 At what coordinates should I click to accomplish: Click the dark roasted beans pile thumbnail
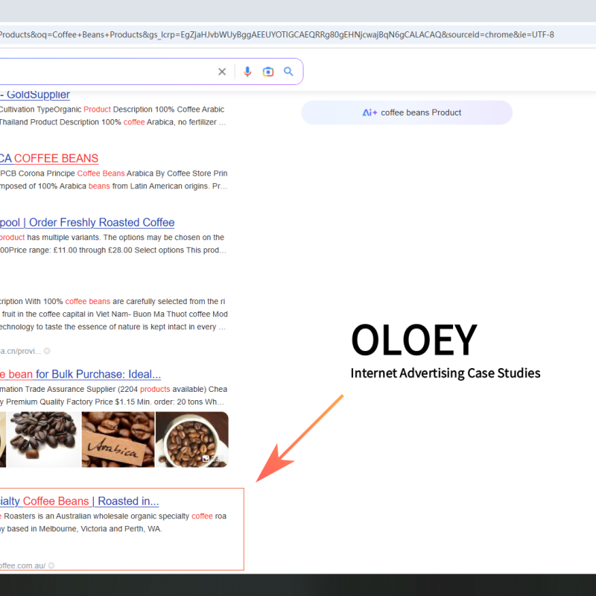[43, 440]
